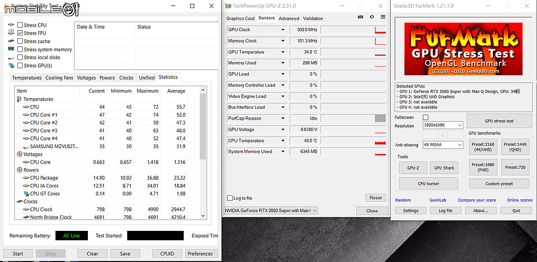Launch the GPU stress test button
This screenshot has width=537, height=262.
click(499, 121)
